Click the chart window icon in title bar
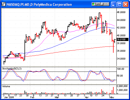This screenshot has width=130, height=100. coord(4,4)
